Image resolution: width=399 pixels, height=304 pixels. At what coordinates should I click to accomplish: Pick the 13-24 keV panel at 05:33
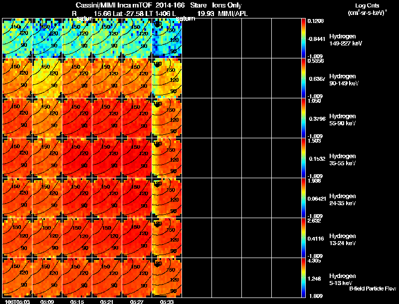point(167,238)
